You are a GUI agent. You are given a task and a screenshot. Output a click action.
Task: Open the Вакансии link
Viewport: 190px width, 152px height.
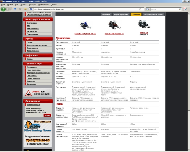[x=31, y=81]
